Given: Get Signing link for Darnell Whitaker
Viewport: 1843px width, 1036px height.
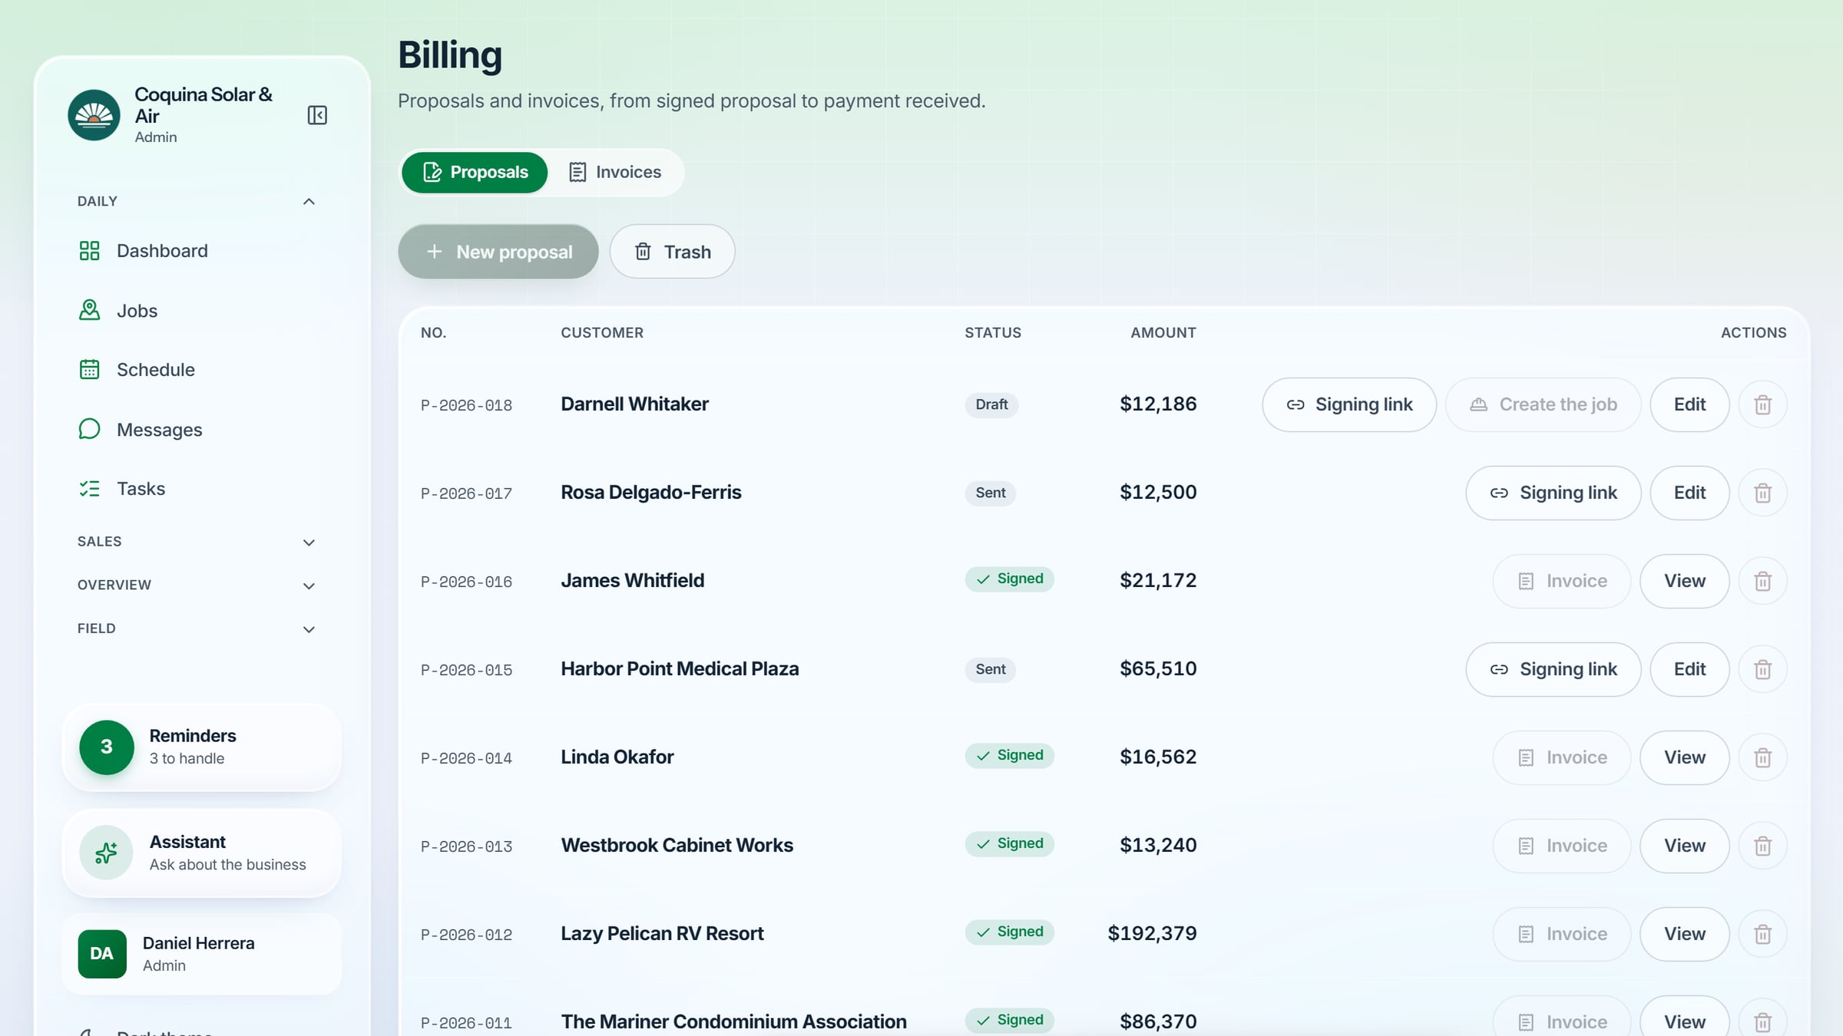Looking at the screenshot, I should [x=1349, y=404].
